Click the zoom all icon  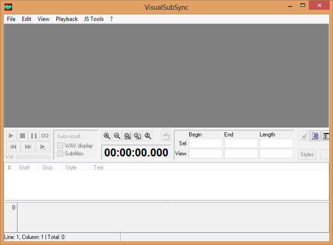click(137, 136)
